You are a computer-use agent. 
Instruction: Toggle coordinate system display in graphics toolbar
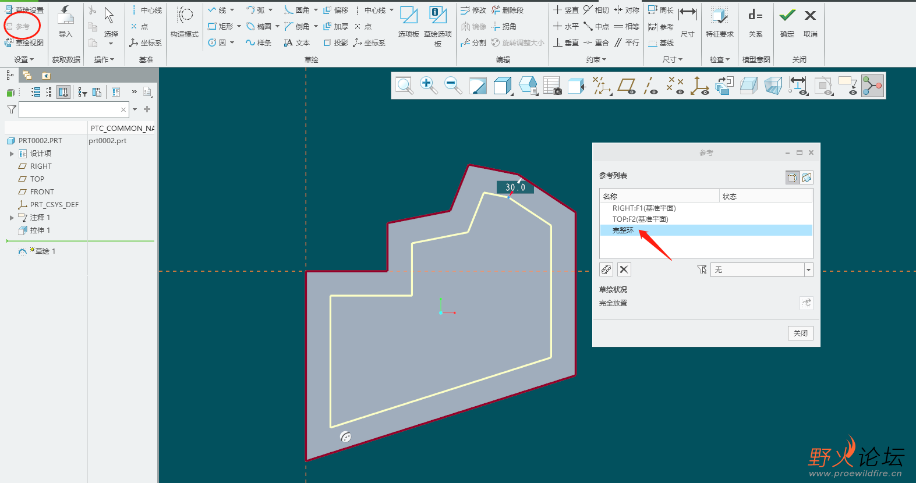[x=699, y=86]
